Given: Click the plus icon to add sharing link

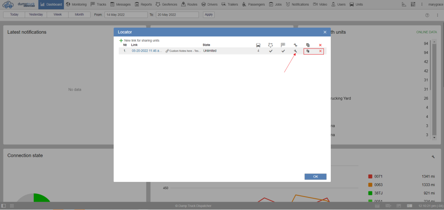Looking at the screenshot, I should [121, 40].
